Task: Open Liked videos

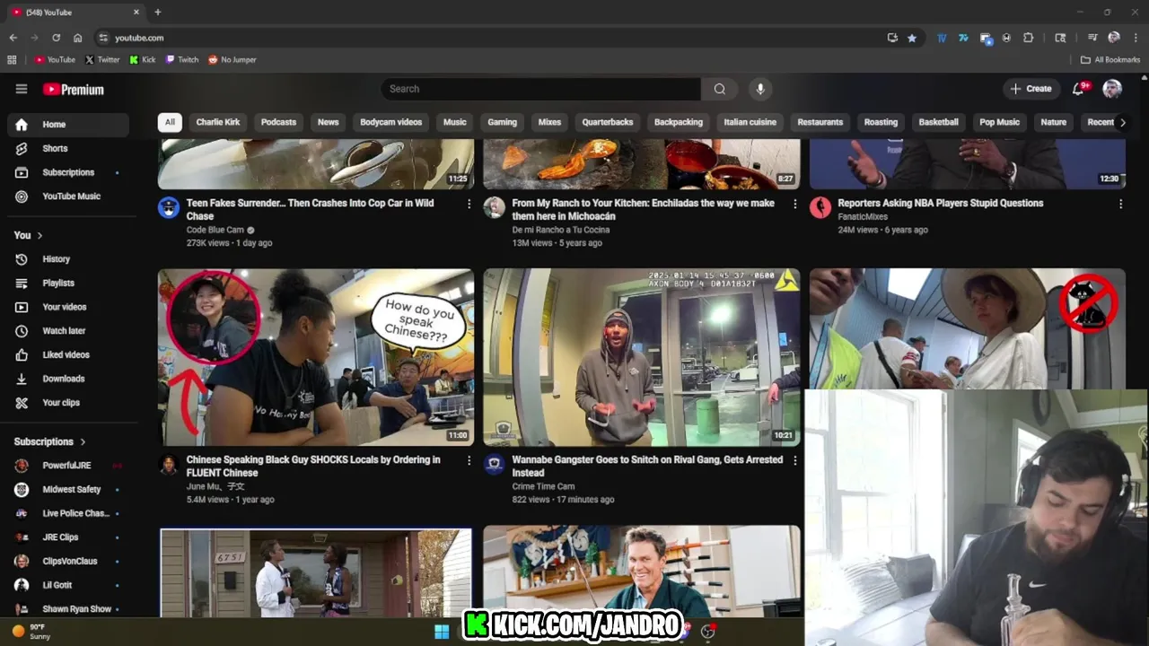Action: 68,354
